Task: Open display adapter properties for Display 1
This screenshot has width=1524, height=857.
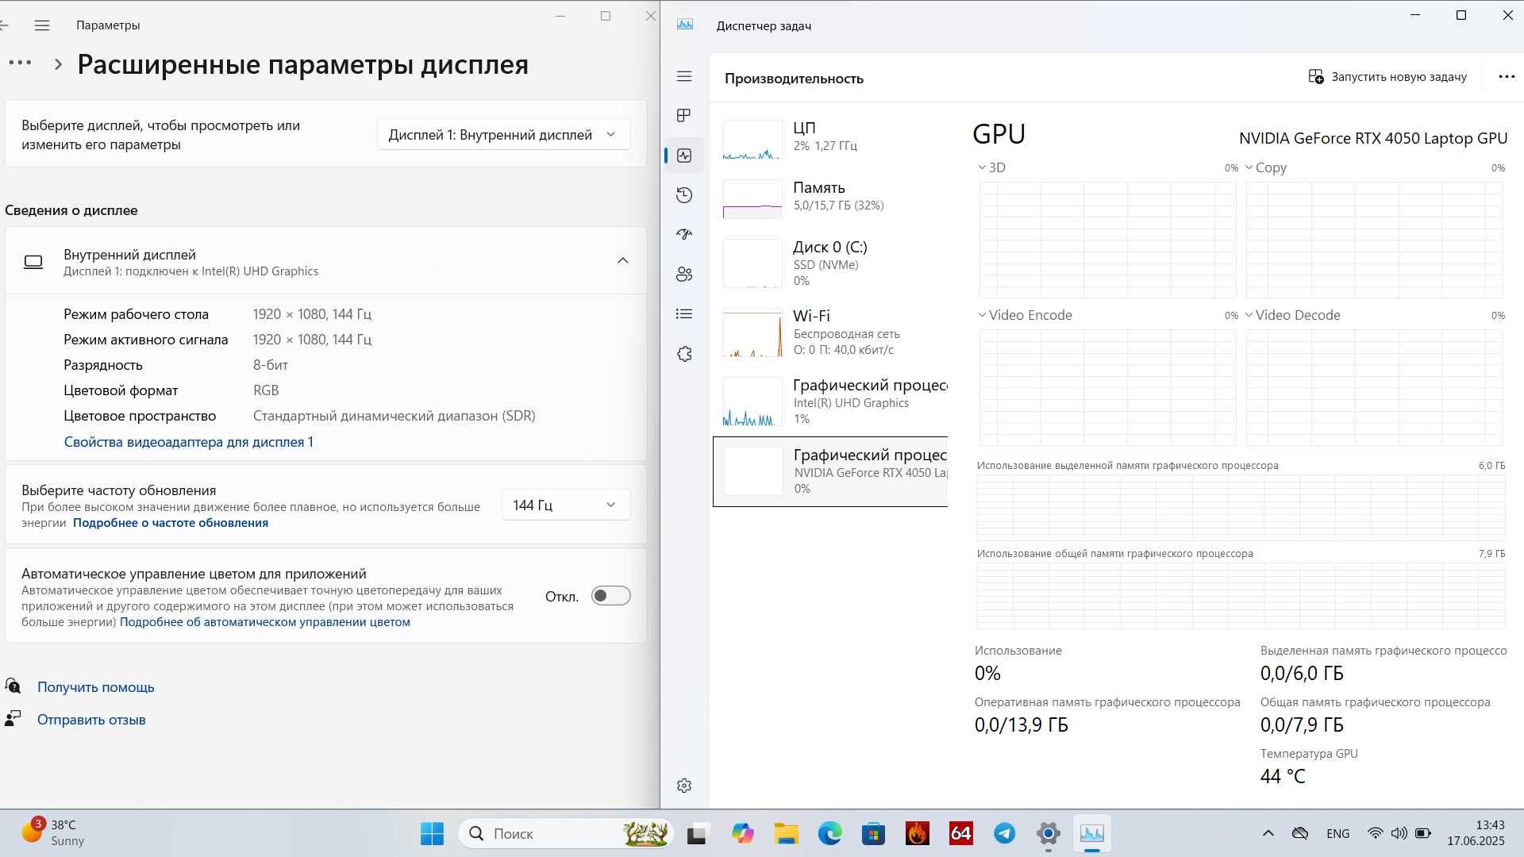Action: point(188,442)
